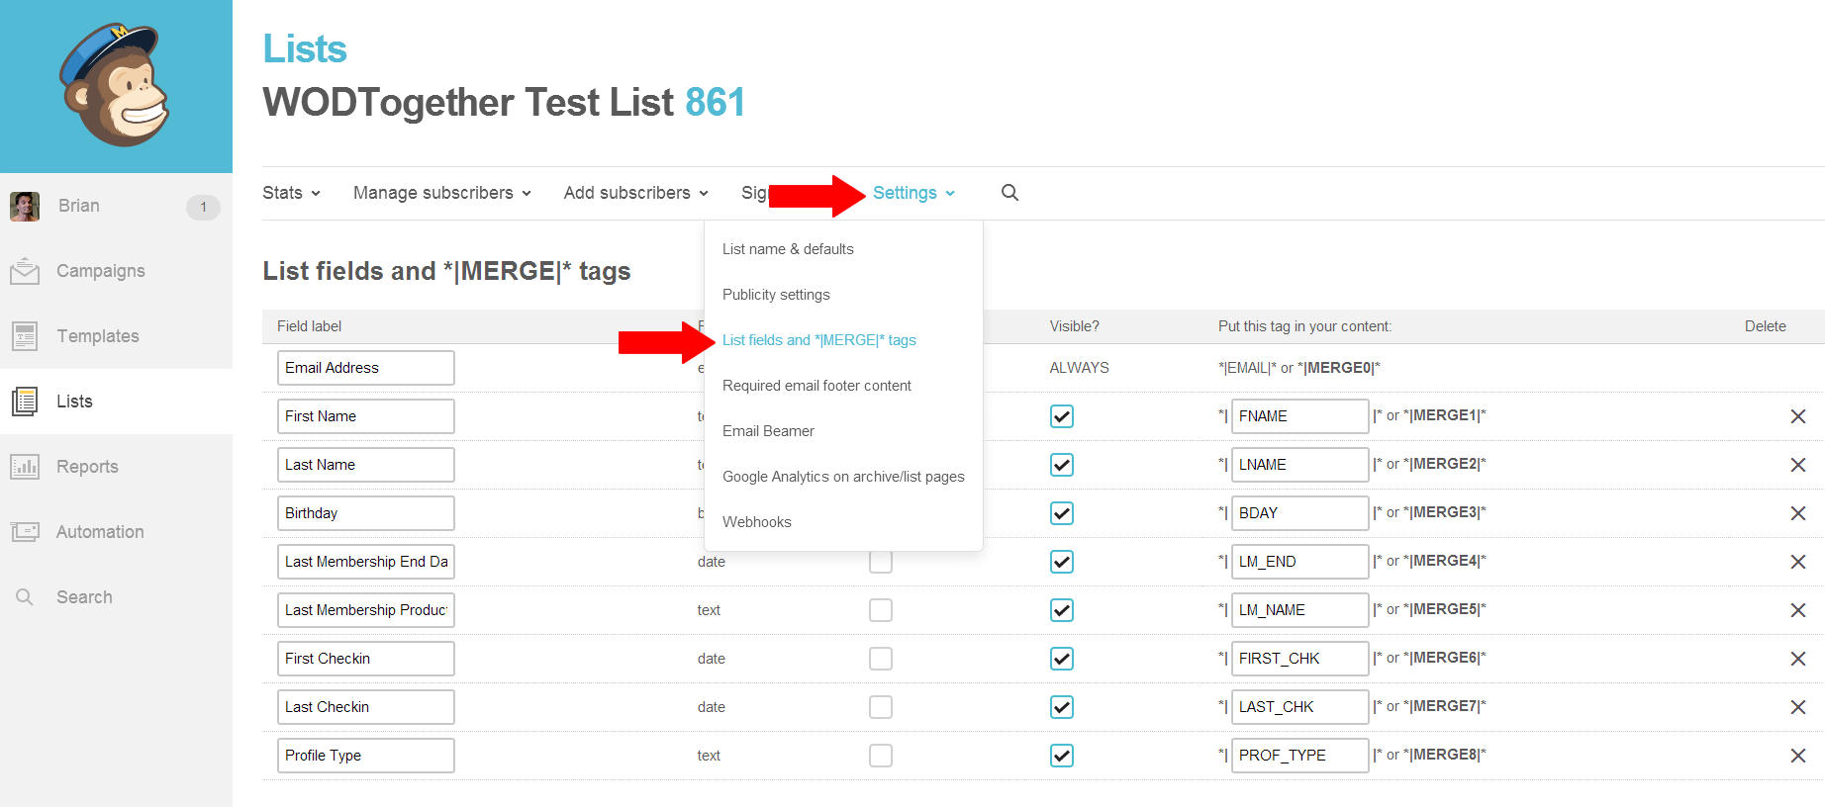The height and width of the screenshot is (807, 1825).
Task: Open the search magnifier in list navigation
Action: pos(1009,193)
